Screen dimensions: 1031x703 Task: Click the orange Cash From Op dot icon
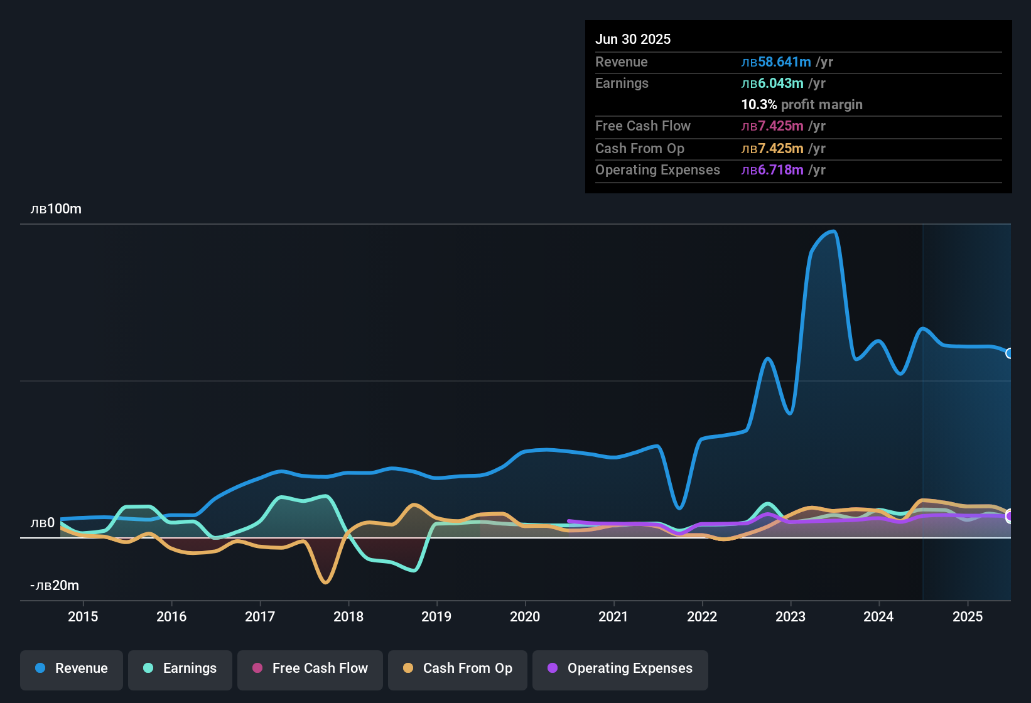[x=408, y=668]
